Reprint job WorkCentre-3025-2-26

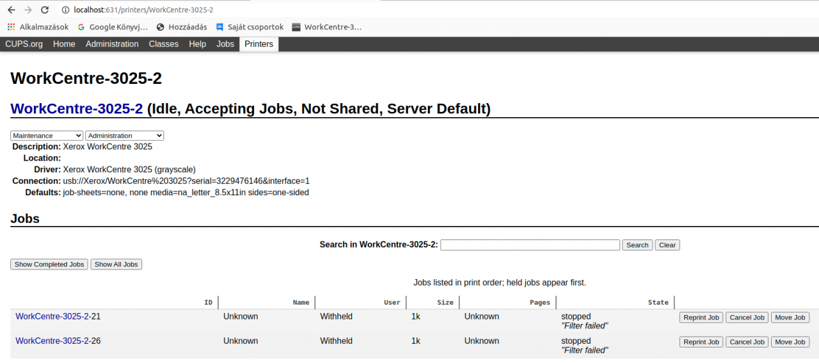701,342
